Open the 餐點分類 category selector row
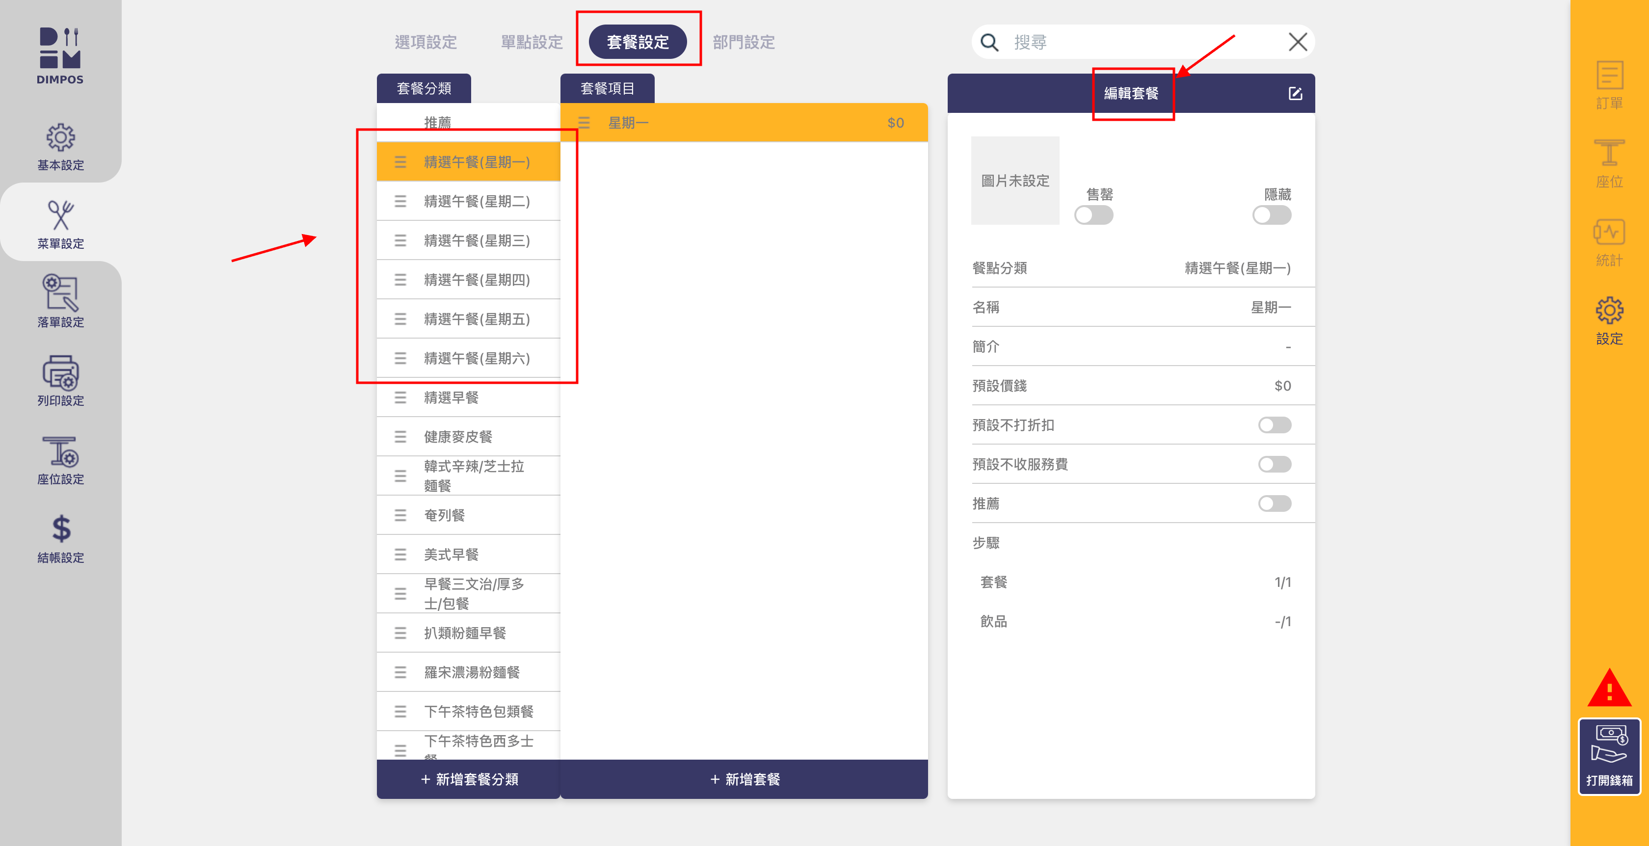Viewport: 1649px width, 846px height. coord(1130,268)
